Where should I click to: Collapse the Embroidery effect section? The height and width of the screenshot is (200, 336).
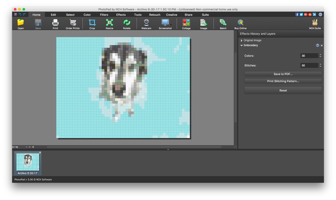coord(242,45)
